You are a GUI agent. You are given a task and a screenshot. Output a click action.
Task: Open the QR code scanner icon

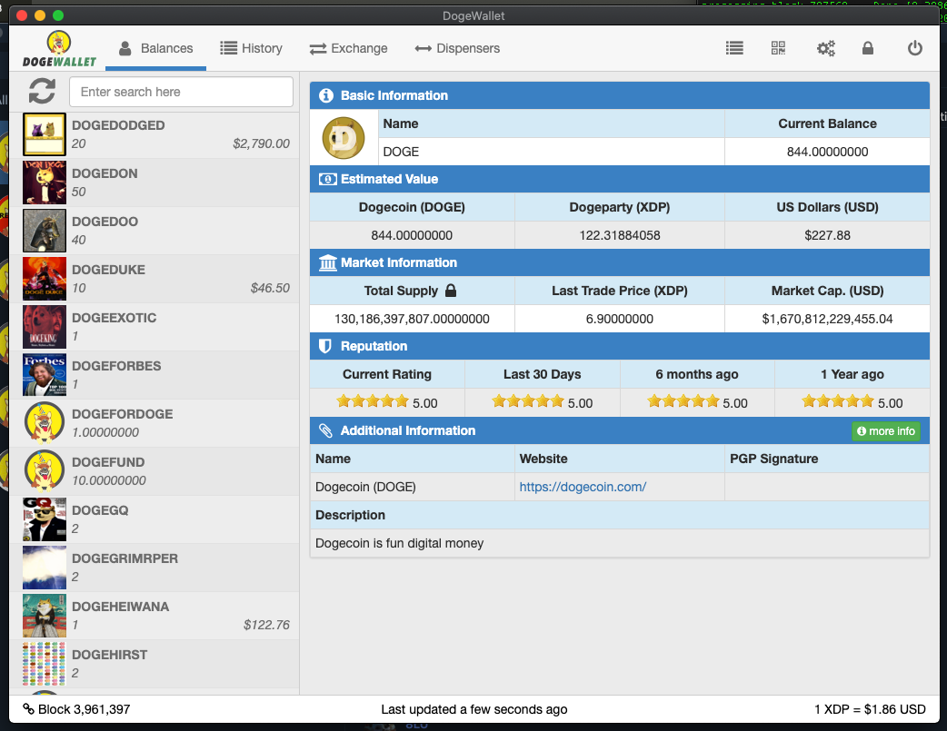[778, 48]
